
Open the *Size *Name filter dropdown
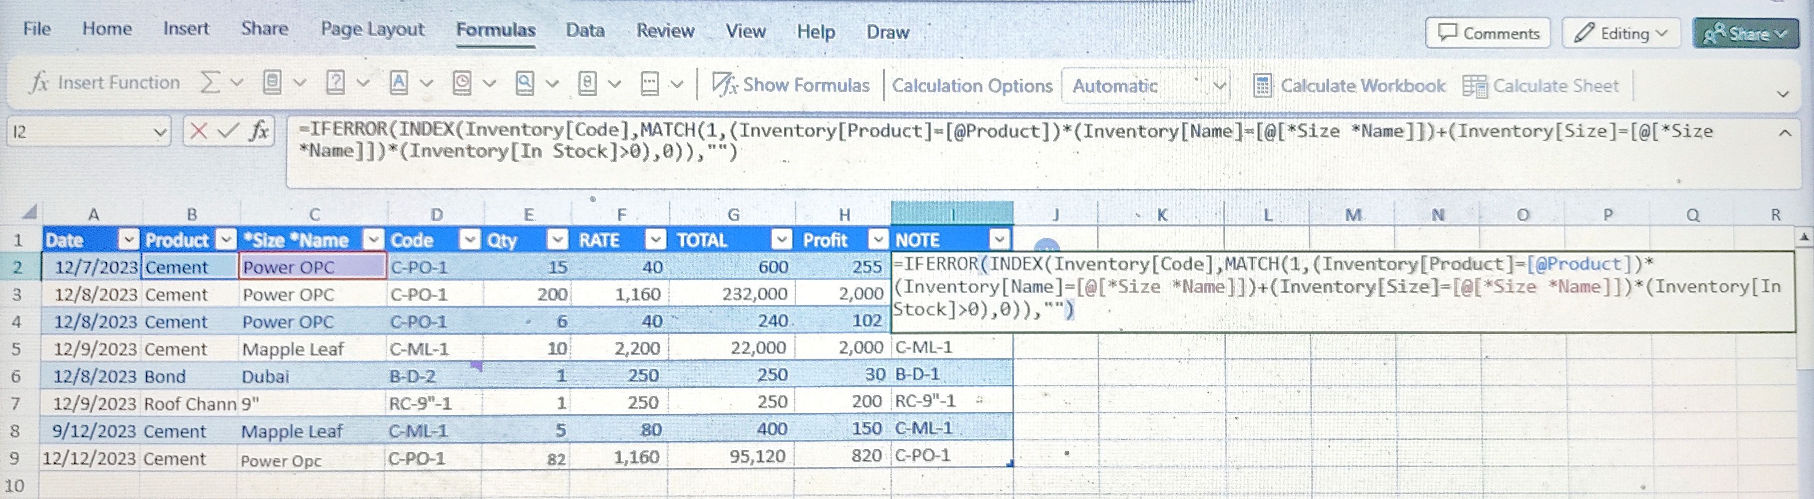click(x=373, y=240)
